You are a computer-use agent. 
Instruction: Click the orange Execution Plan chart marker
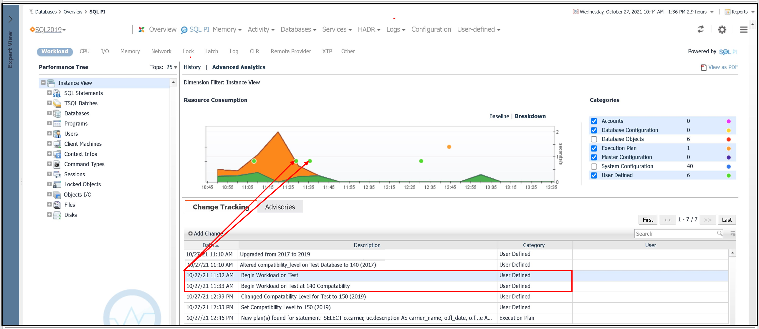coord(449,147)
